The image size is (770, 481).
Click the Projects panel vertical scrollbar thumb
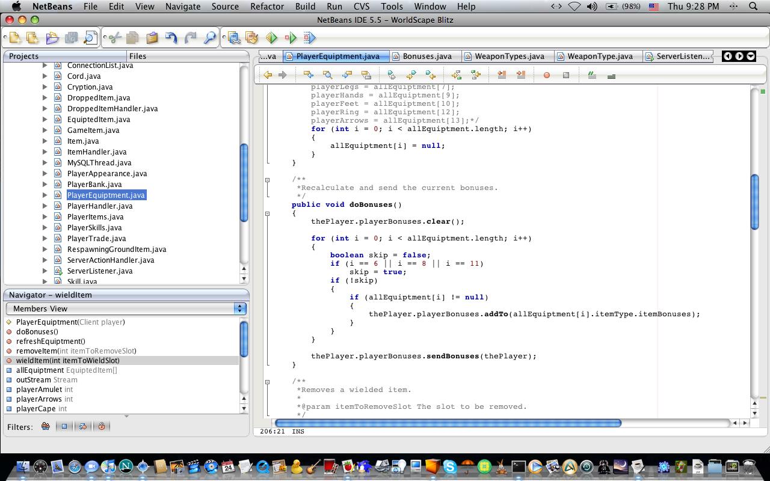click(244, 183)
